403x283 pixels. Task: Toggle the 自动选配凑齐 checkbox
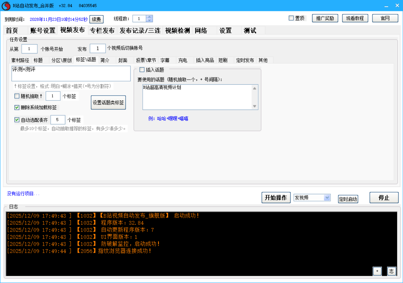[x=17, y=120]
